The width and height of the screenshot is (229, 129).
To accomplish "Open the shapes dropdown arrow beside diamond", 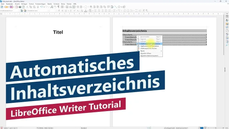I will coord(121,7).
